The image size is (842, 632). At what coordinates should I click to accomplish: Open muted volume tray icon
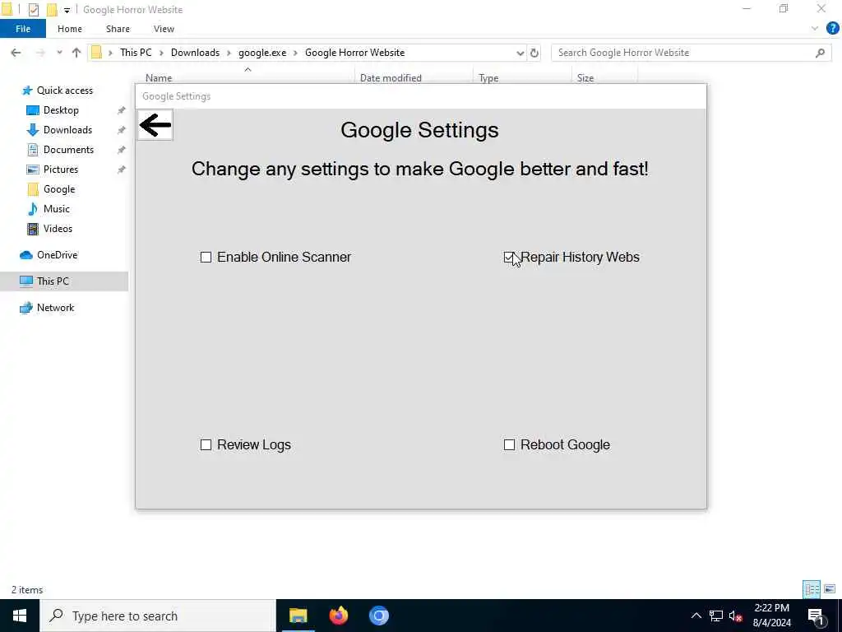point(736,616)
